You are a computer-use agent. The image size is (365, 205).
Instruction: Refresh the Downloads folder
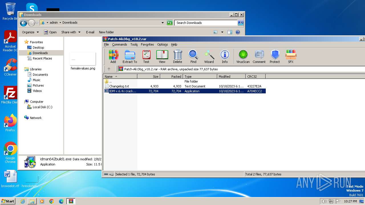pos(170,23)
